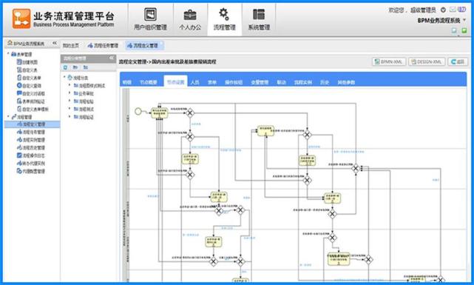
Task: Select the start event circle in diagram
Action: (x=138, y=111)
